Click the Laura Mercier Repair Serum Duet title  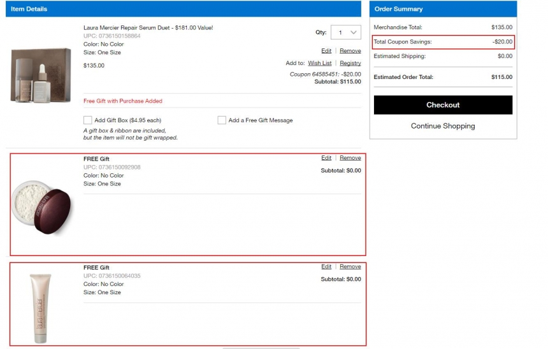(x=148, y=27)
